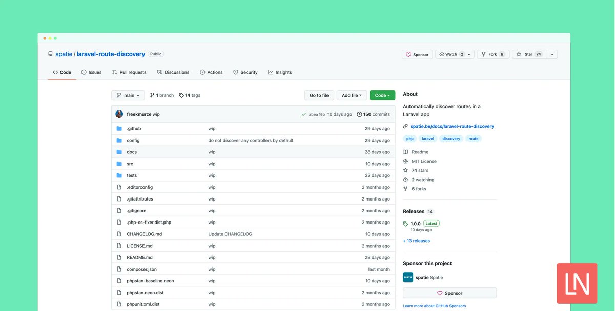The image size is (615, 311).
Task: Open the 'do not discover any controllers' commit
Action: pos(251,140)
